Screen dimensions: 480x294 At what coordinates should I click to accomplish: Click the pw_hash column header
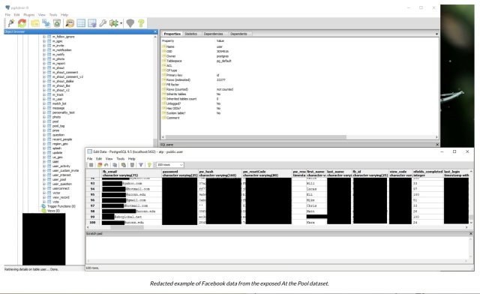220,173
